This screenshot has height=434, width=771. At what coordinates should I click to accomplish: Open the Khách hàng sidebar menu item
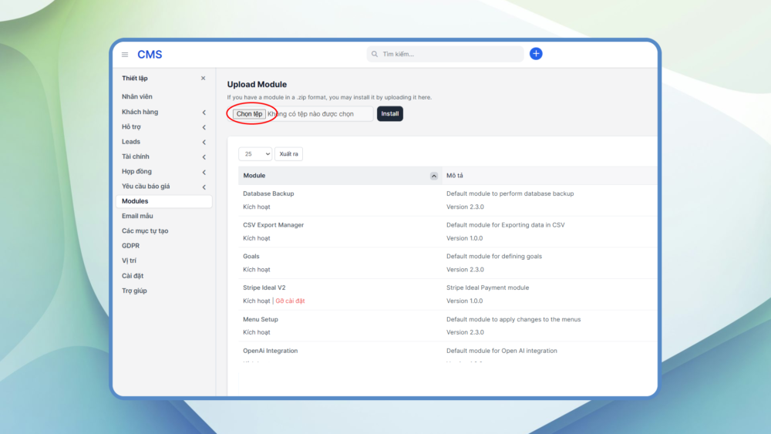pyautogui.click(x=140, y=112)
